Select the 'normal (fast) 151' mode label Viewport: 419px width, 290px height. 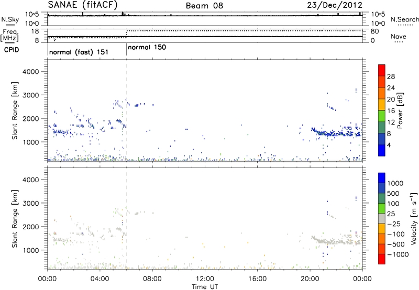tap(79, 52)
